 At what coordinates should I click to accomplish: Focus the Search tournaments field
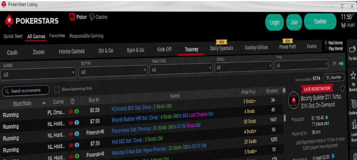pyautogui.click(x=26, y=91)
